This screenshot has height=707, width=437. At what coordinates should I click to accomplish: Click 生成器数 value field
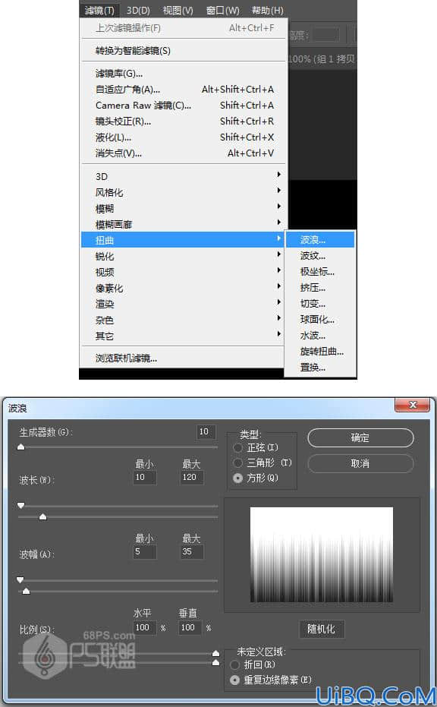pos(206,432)
